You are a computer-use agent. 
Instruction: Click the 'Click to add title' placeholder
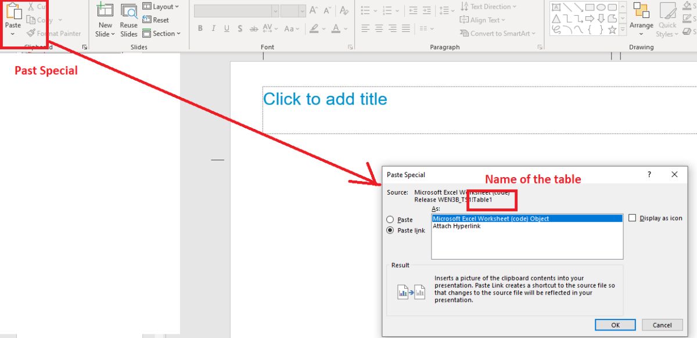click(x=325, y=99)
